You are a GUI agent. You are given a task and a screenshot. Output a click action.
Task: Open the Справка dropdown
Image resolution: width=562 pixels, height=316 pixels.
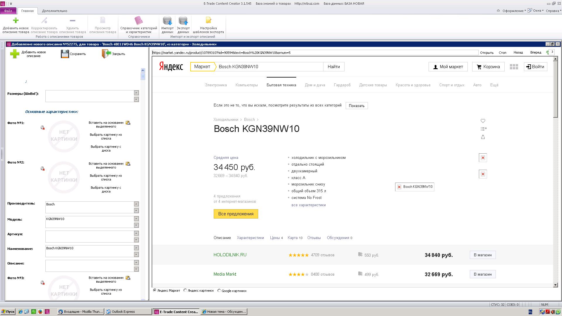553,11
